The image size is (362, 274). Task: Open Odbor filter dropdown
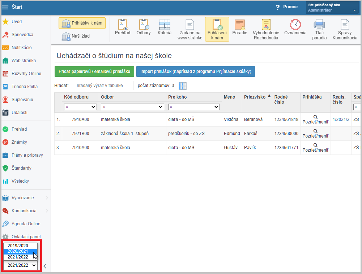pyautogui.click(x=132, y=107)
